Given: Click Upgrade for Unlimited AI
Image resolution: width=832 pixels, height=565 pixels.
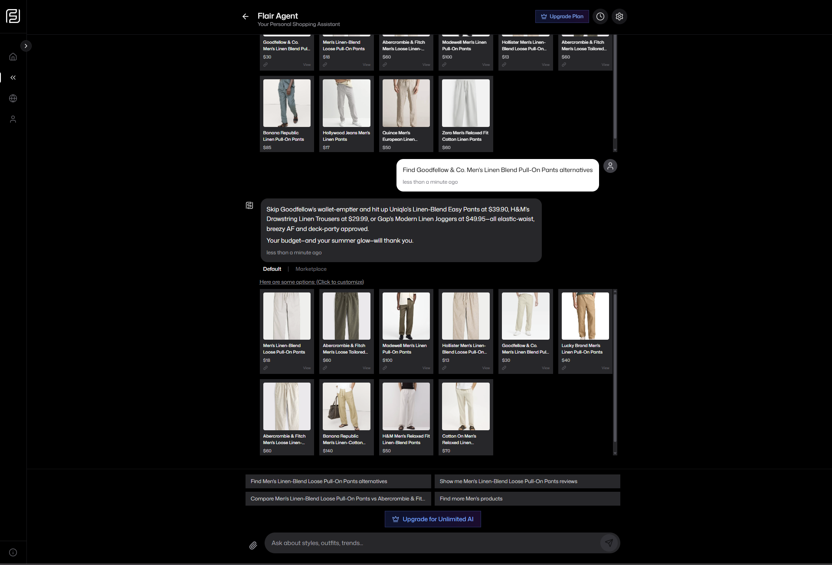Looking at the screenshot, I should [432, 519].
